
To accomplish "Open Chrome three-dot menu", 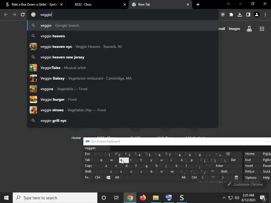I will pyautogui.click(x=265, y=15).
